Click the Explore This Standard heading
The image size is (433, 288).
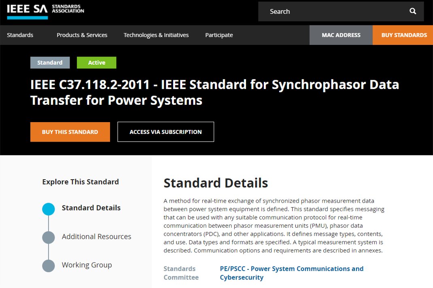(x=81, y=182)
